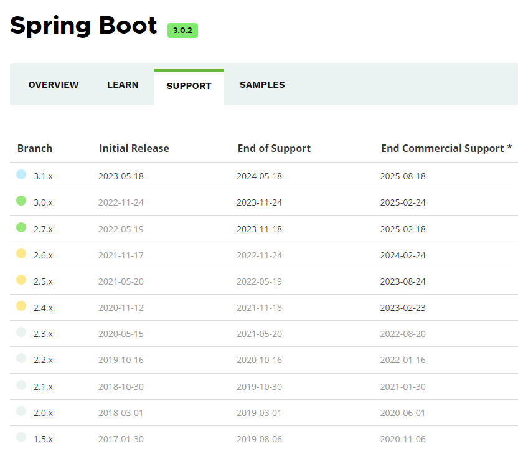The width and height of the screenshot is (518, 454).
Task: Click commercial support date 2025-02-18
Action: [403, 229]
